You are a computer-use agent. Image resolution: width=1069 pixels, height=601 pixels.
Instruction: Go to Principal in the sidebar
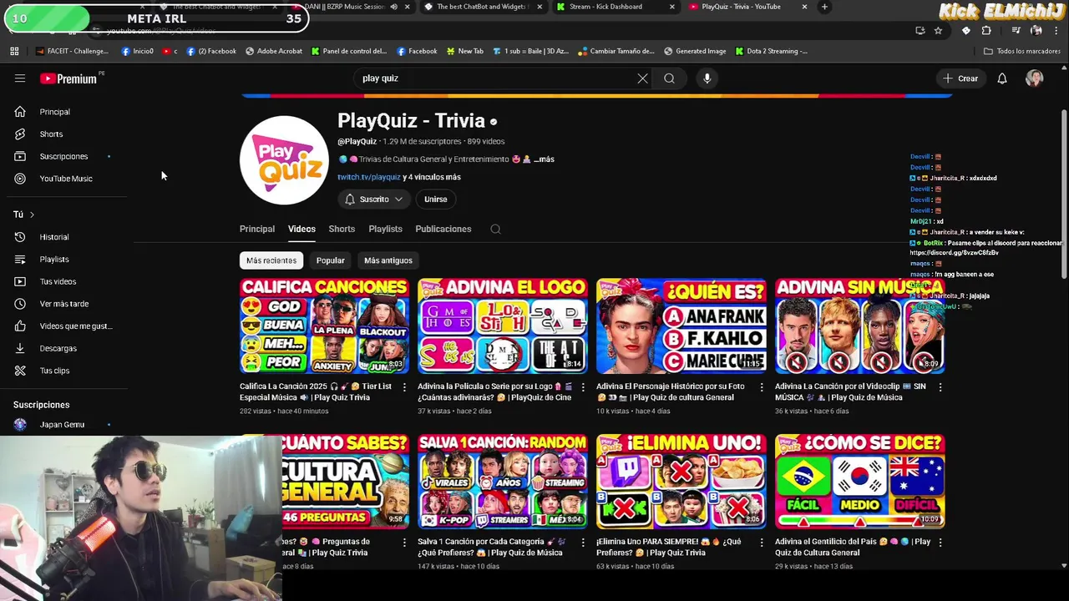click(x=55, y=112)
